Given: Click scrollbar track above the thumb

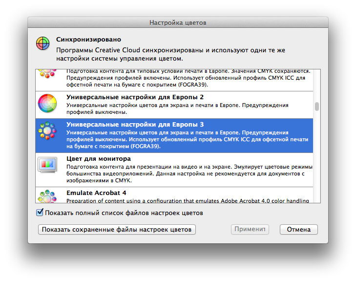Looking at the screenshot, I should (x=317, y=86).
